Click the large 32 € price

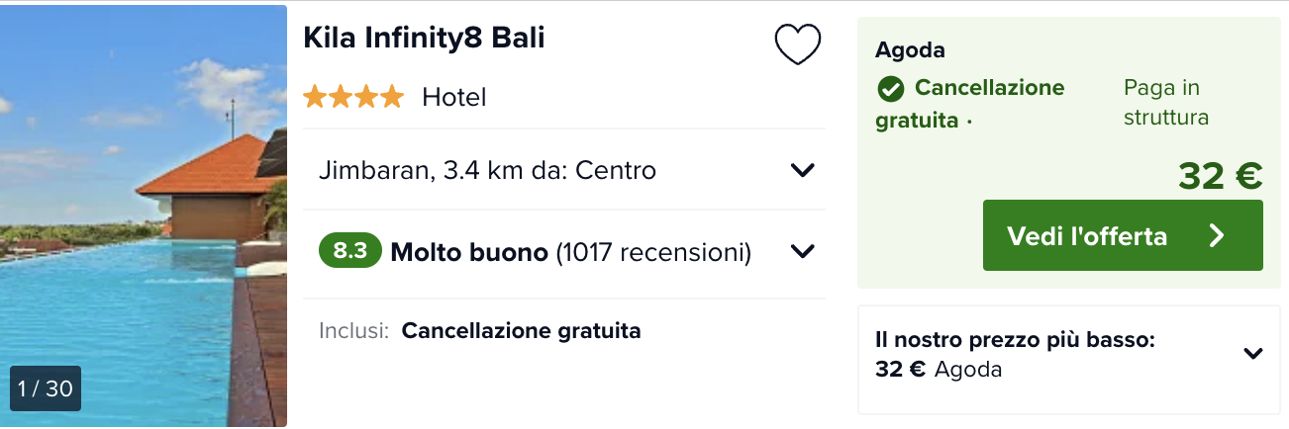pyautogui.click(x=1220, y=176)
